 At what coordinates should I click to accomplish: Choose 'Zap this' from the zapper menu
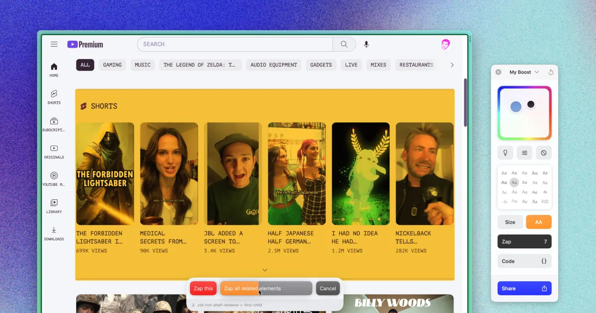coord(203,288)
